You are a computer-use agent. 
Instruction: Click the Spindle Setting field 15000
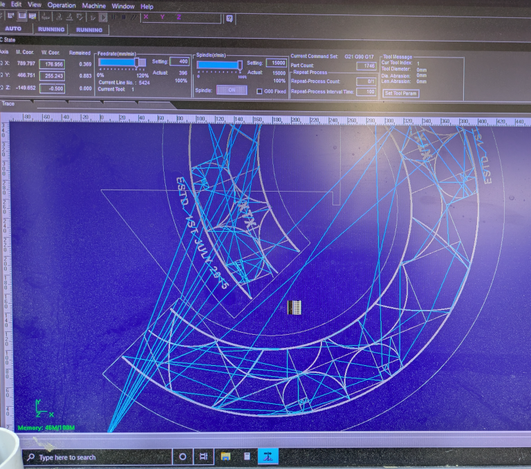pos(277,63)
